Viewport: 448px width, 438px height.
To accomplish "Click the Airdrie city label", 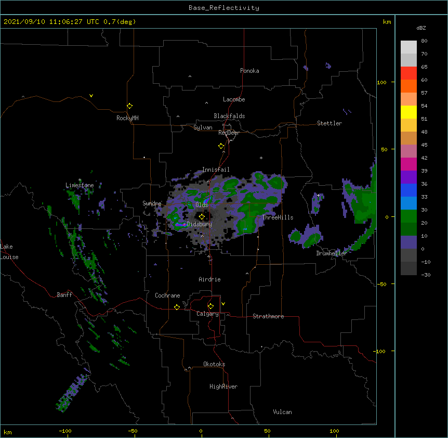I will (209, 279).
